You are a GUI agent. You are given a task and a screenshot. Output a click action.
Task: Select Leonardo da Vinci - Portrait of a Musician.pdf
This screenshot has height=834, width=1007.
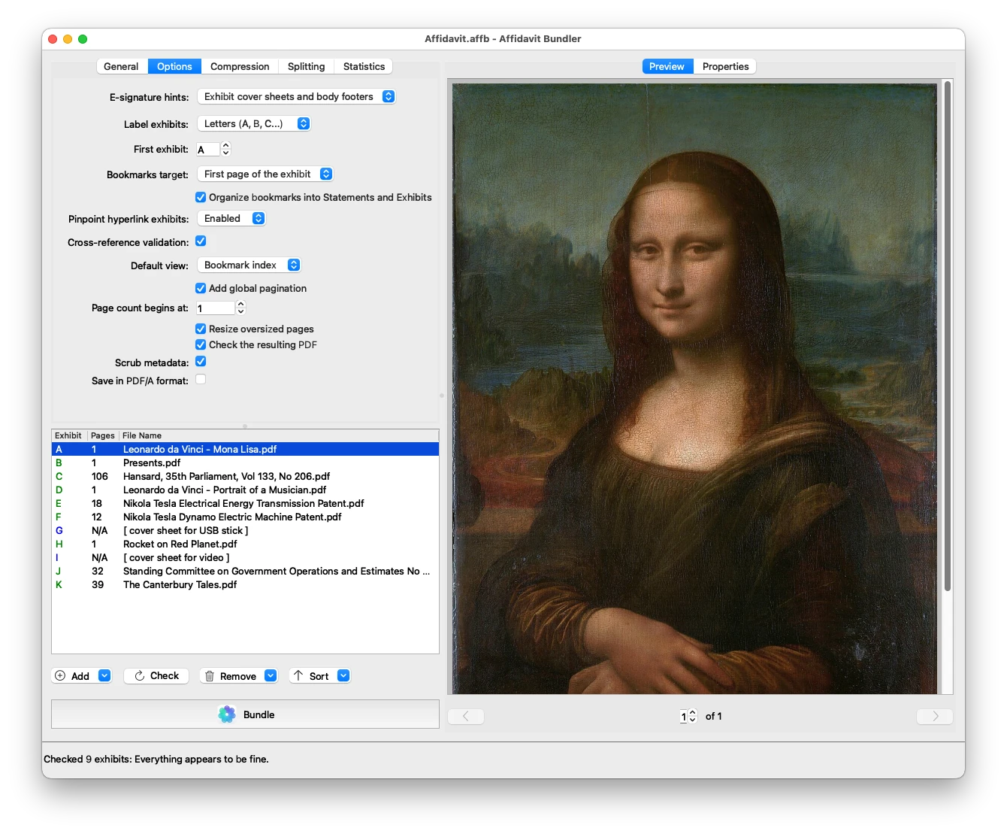click(x=245, y=490)
